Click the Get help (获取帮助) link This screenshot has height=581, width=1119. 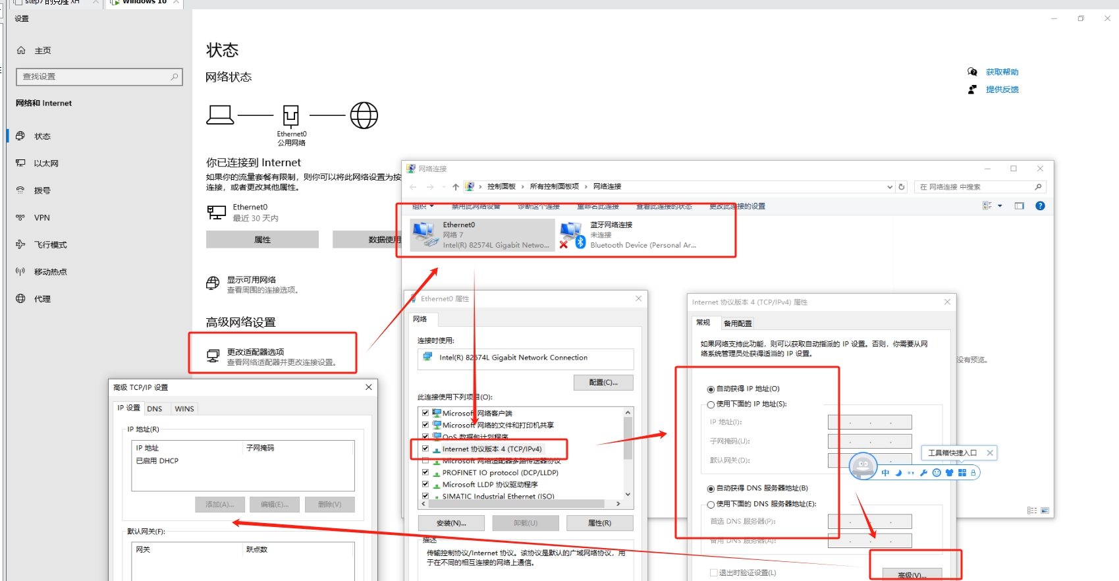(1002, 72)
